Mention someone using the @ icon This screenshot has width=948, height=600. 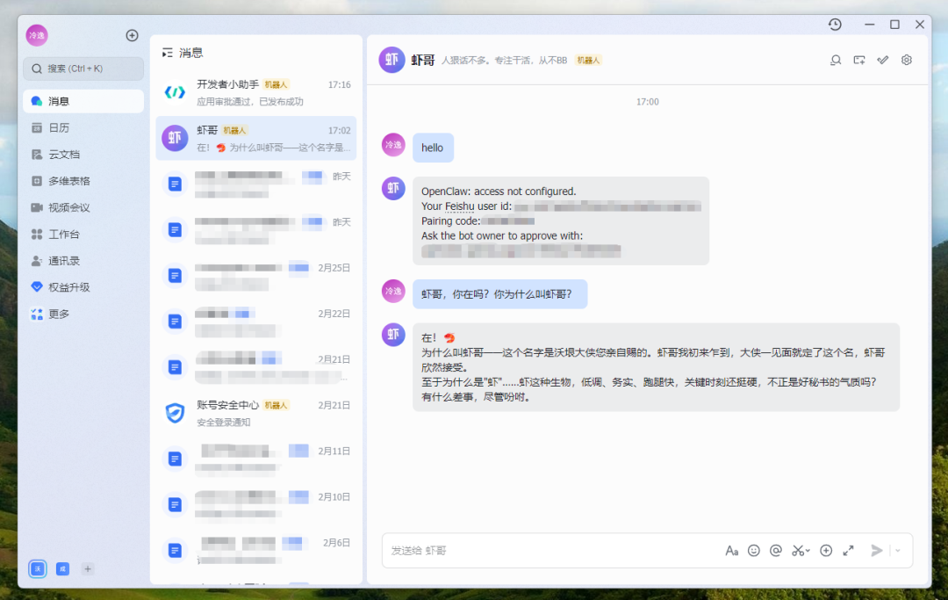pyautogui.click(x=776, y=550)
